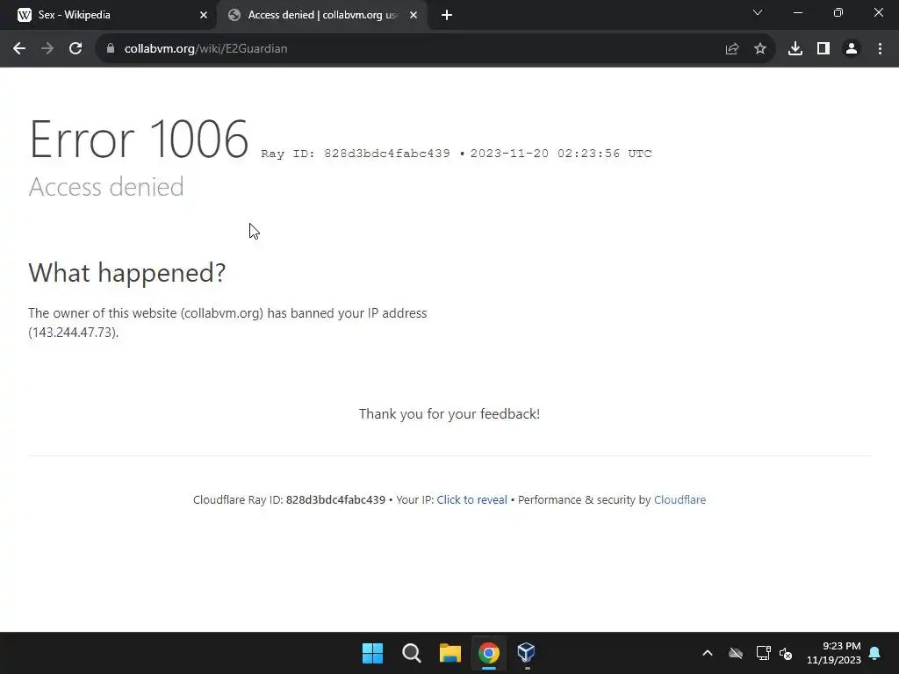
Task: Click the 'Access denied' subtitle
Action: (106, 187)
